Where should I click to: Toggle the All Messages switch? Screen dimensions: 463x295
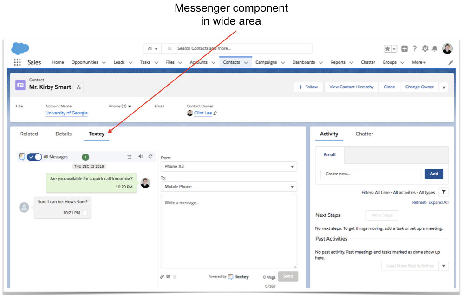34,157
